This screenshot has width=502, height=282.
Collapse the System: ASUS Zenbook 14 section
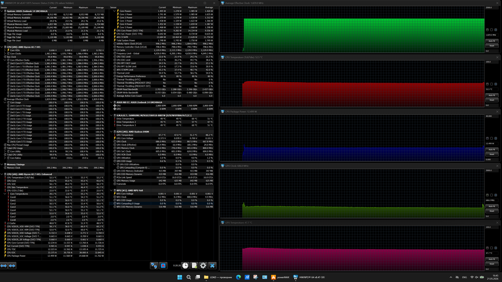[1, 11]
